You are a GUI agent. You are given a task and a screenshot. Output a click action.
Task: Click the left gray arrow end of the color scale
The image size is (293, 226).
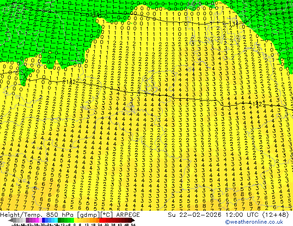(11, 220)
